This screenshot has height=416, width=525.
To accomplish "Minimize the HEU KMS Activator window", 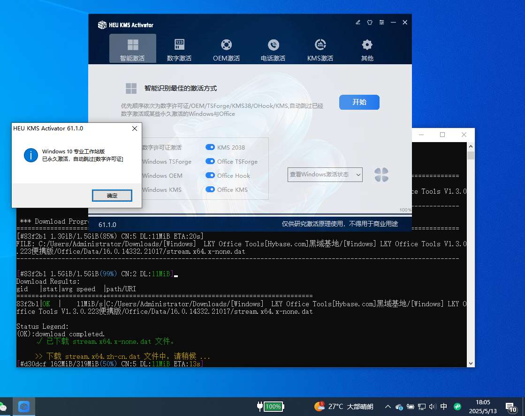I will (x=394, y=23).
